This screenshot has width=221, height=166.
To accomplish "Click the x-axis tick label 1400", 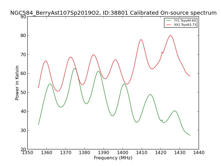I will (x=123, y=153).
